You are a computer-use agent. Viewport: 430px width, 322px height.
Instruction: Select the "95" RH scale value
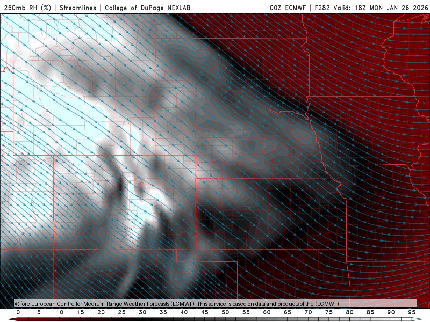[x=412, y=312]
